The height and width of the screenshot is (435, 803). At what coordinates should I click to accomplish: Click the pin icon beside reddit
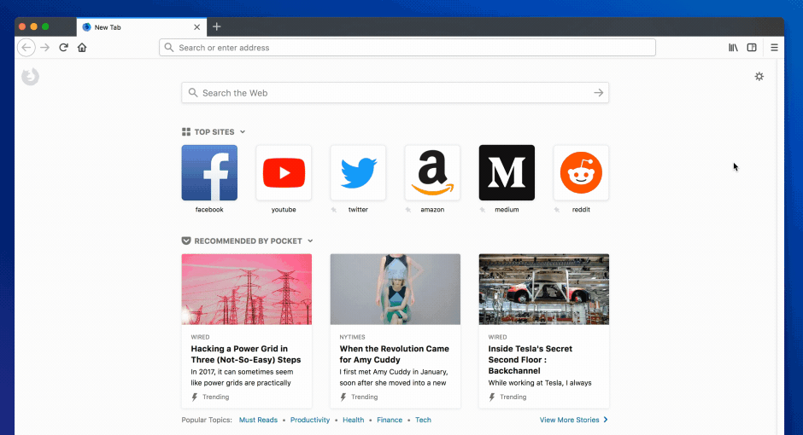pos(557,210)
